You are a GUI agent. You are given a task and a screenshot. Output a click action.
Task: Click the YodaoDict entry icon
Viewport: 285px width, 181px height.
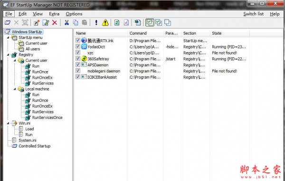(84, 46)
